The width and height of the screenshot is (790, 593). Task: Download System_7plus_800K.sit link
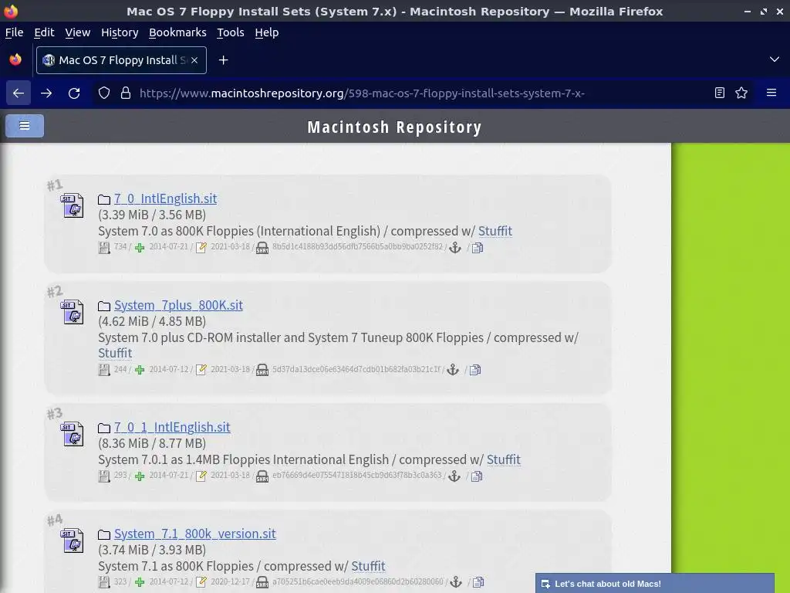coord(178,305)
